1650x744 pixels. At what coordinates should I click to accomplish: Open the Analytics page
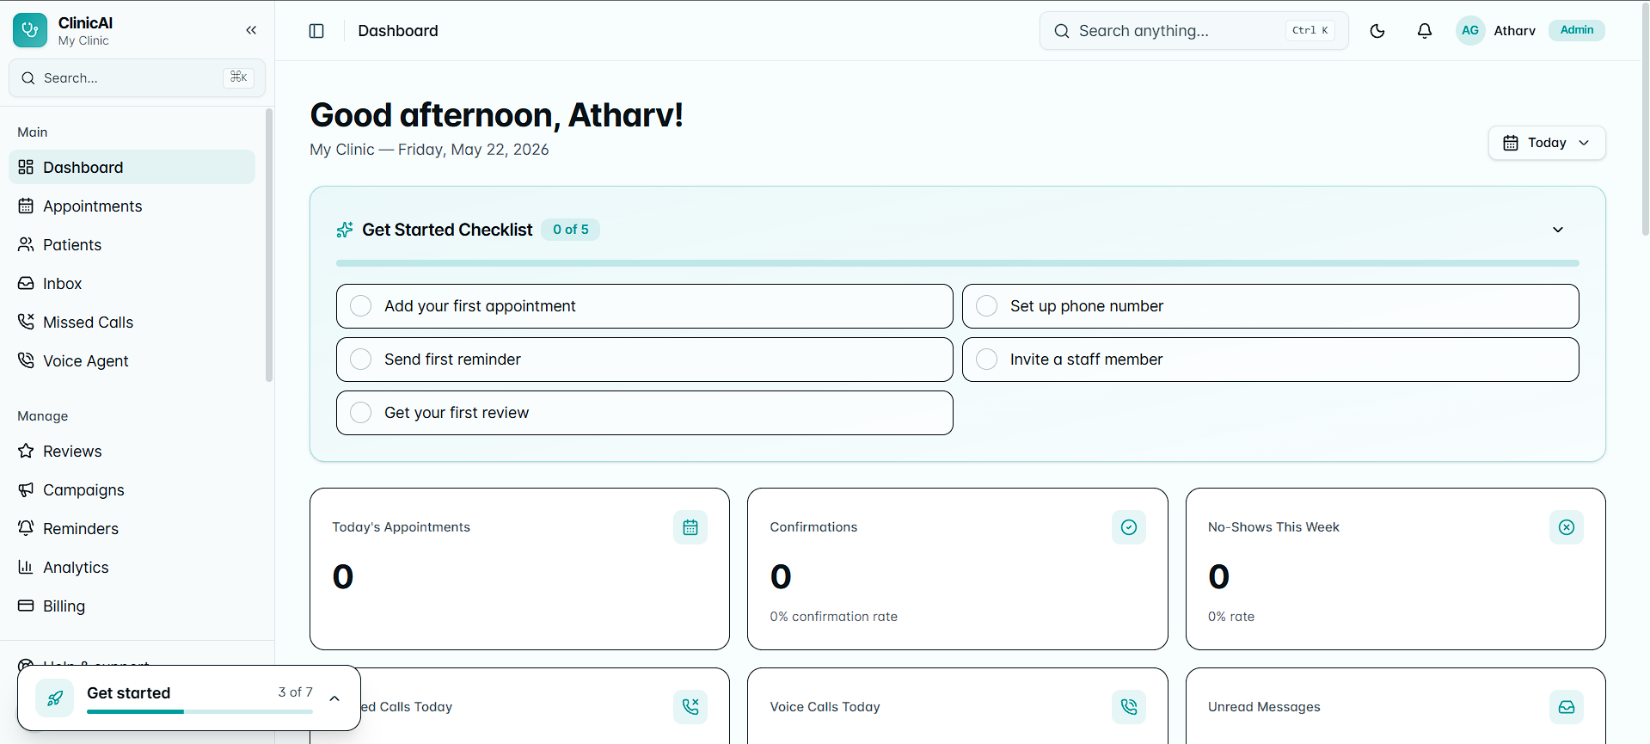click(132, 567)
